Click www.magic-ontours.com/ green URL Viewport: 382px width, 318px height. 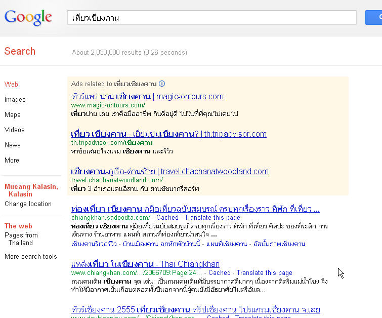[108, 105]
